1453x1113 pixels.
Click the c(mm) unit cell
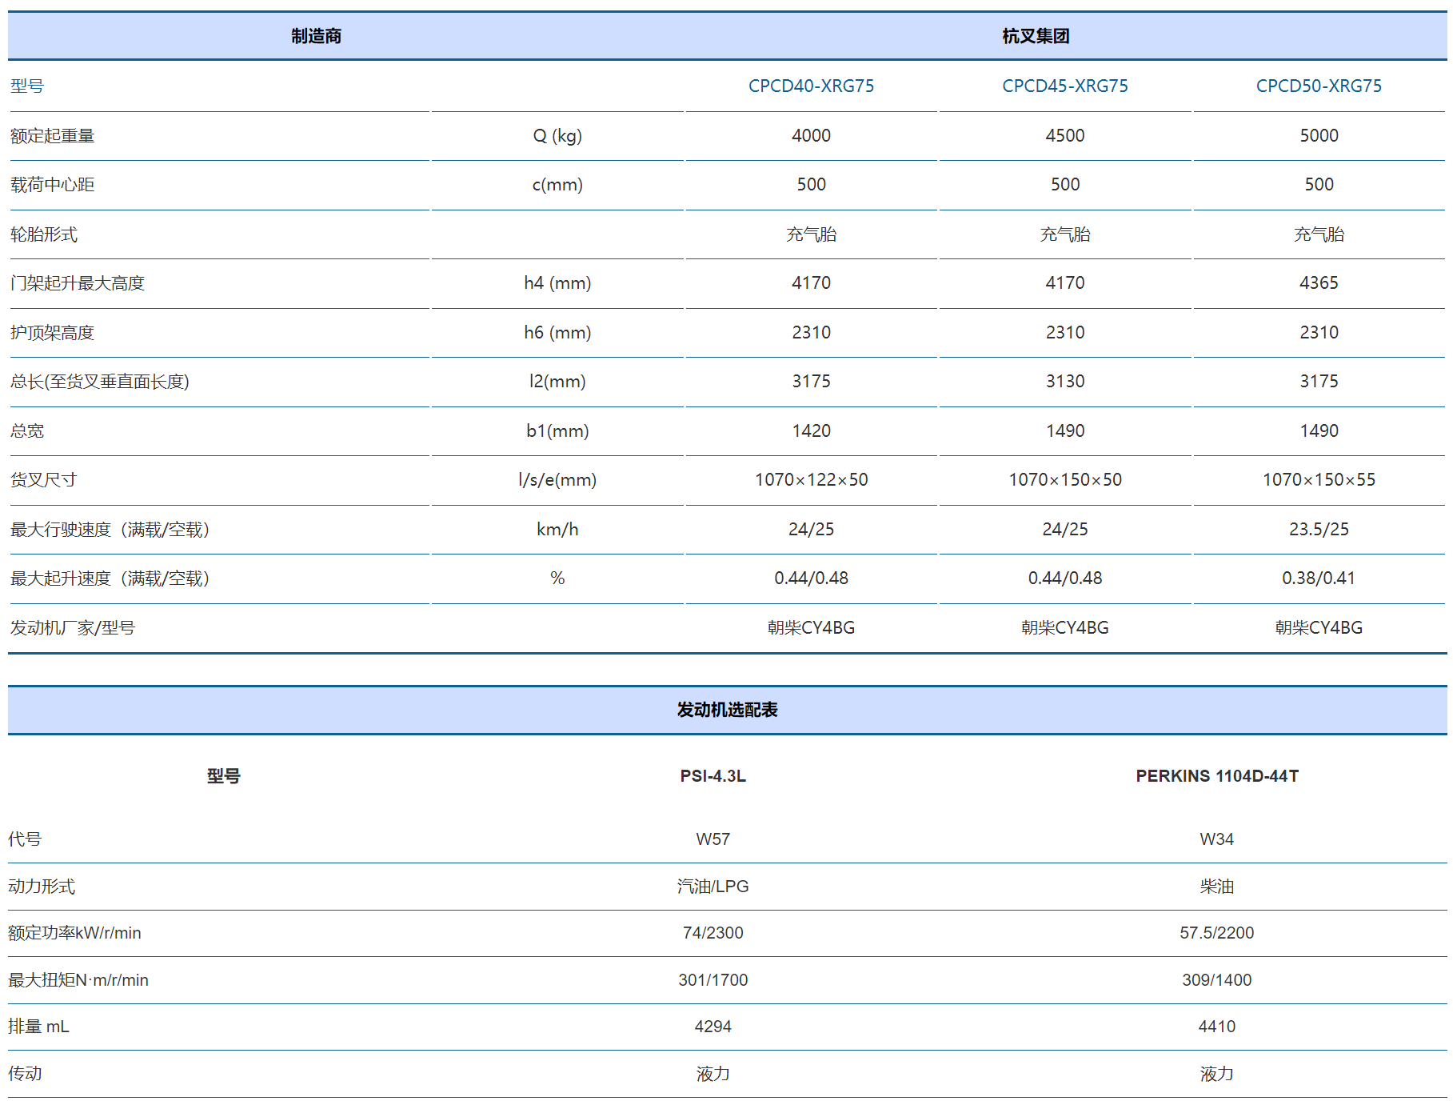[557, 185]
